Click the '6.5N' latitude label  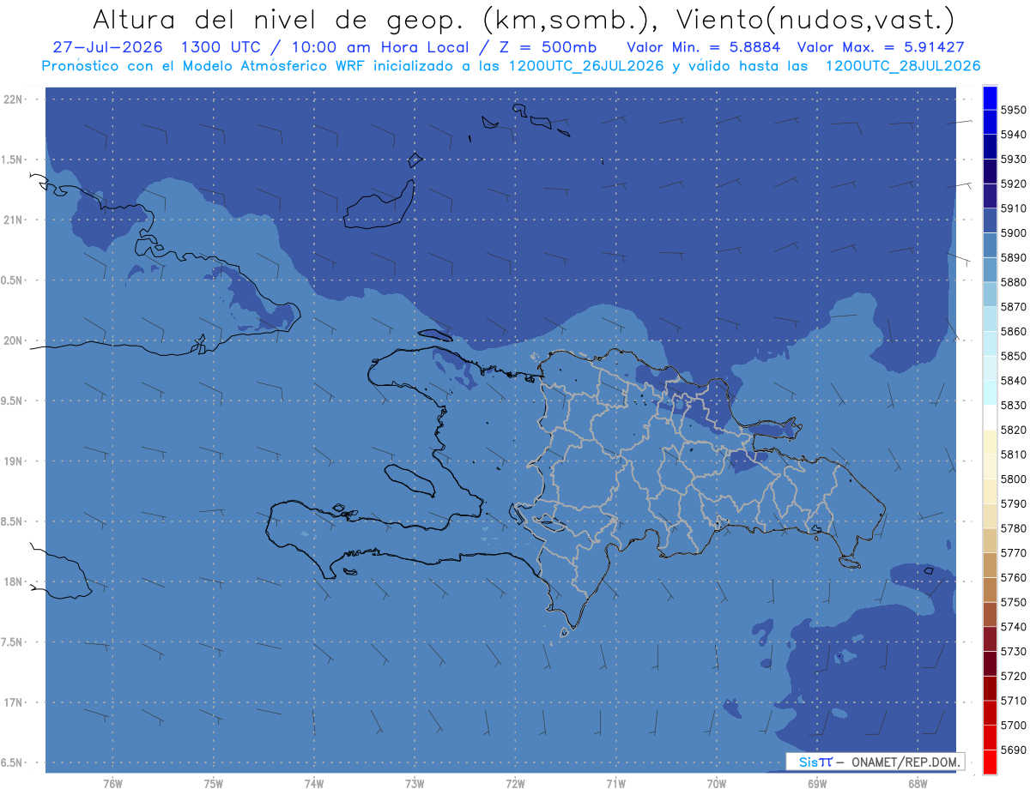[x=13, y=762]
